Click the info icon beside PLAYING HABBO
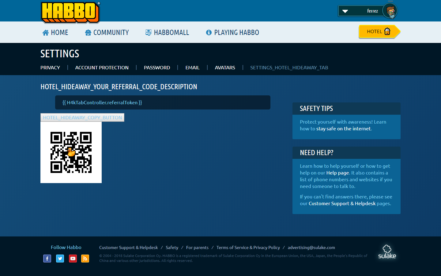The width and height of the screenshot is (441, 276). click(209, 32)
